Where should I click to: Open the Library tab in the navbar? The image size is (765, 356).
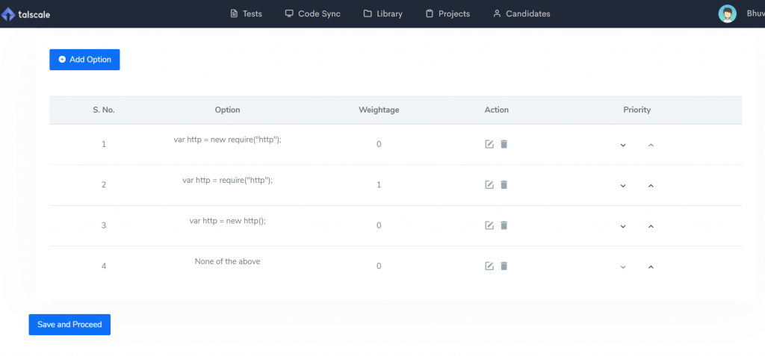383,13
